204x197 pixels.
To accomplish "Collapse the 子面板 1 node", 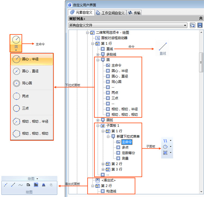I will (x=98, y=126).
